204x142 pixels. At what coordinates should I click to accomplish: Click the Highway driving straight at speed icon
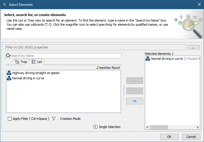(9, 73)
